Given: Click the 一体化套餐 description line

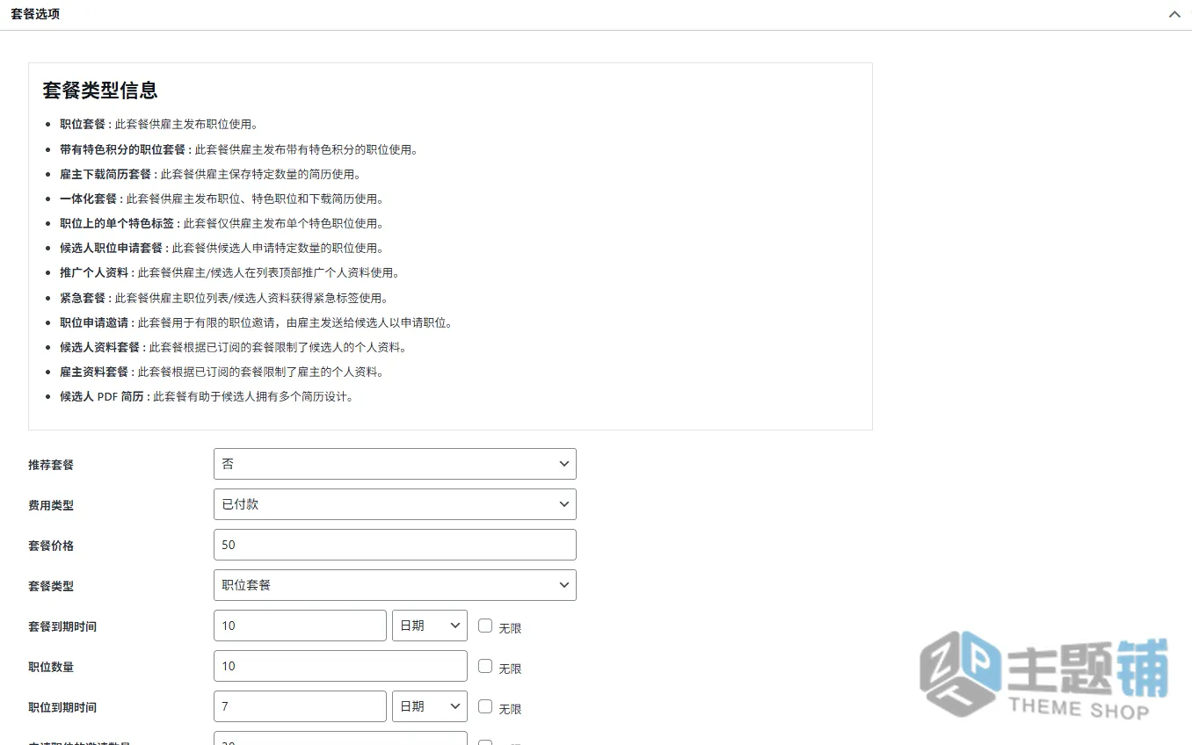Looking at the screenshot, I should 222,199.
